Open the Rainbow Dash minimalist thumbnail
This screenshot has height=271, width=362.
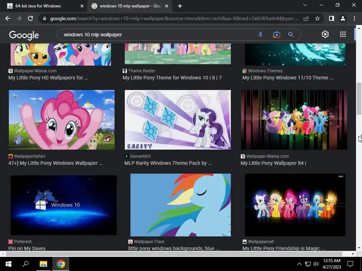pos(181,205)
